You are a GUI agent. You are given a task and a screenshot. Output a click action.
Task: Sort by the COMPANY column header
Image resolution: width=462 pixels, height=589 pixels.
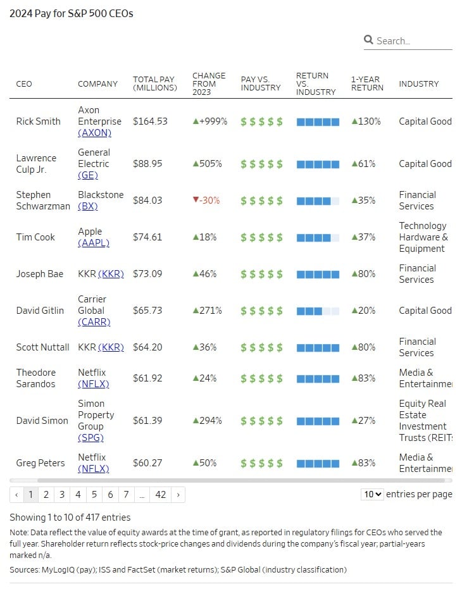pos(97,84)
